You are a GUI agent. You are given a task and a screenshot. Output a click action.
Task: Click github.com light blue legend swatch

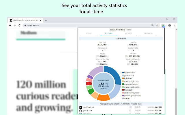click(x=123, y=76)
